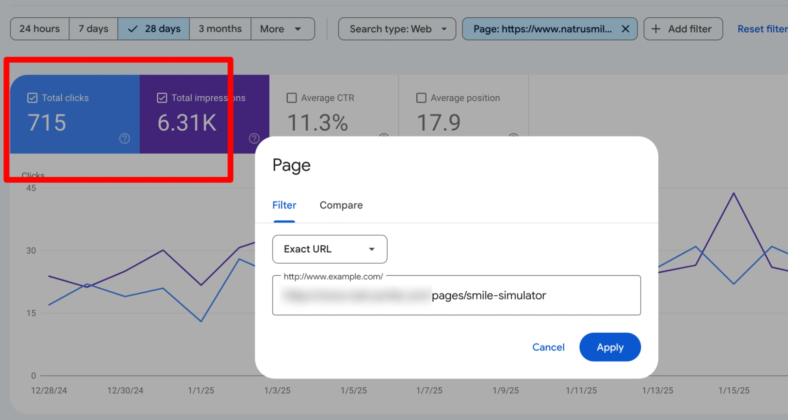
Task: Click the 12/28/24 date label on chart
Action: click(x=49, y=390)
